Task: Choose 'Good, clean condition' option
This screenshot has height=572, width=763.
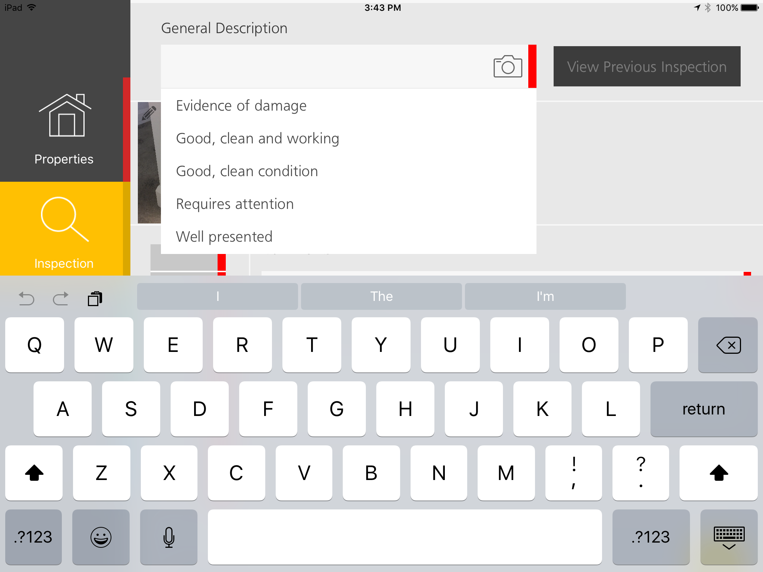Action: (x=348, y=171)
